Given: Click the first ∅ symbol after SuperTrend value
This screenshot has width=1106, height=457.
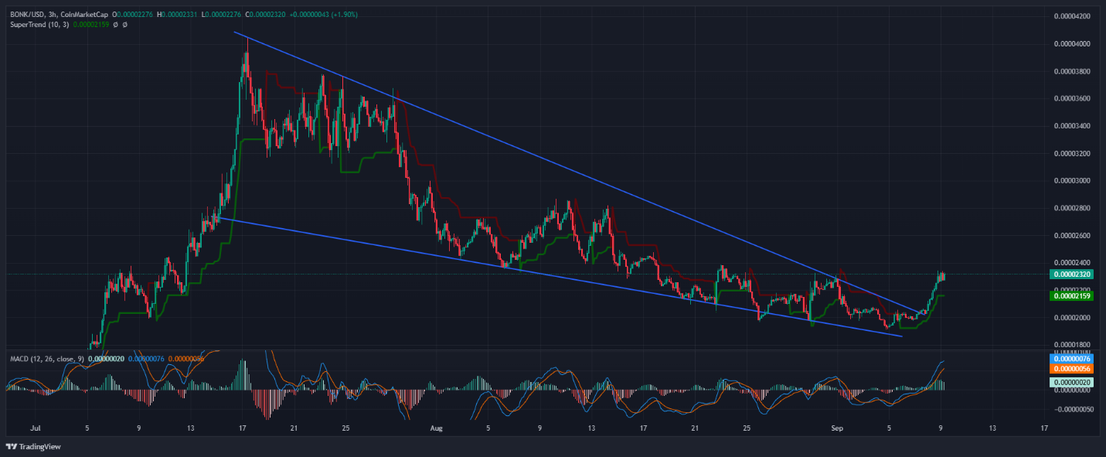Looking at the screenshot, I should (x=115, y=25).
